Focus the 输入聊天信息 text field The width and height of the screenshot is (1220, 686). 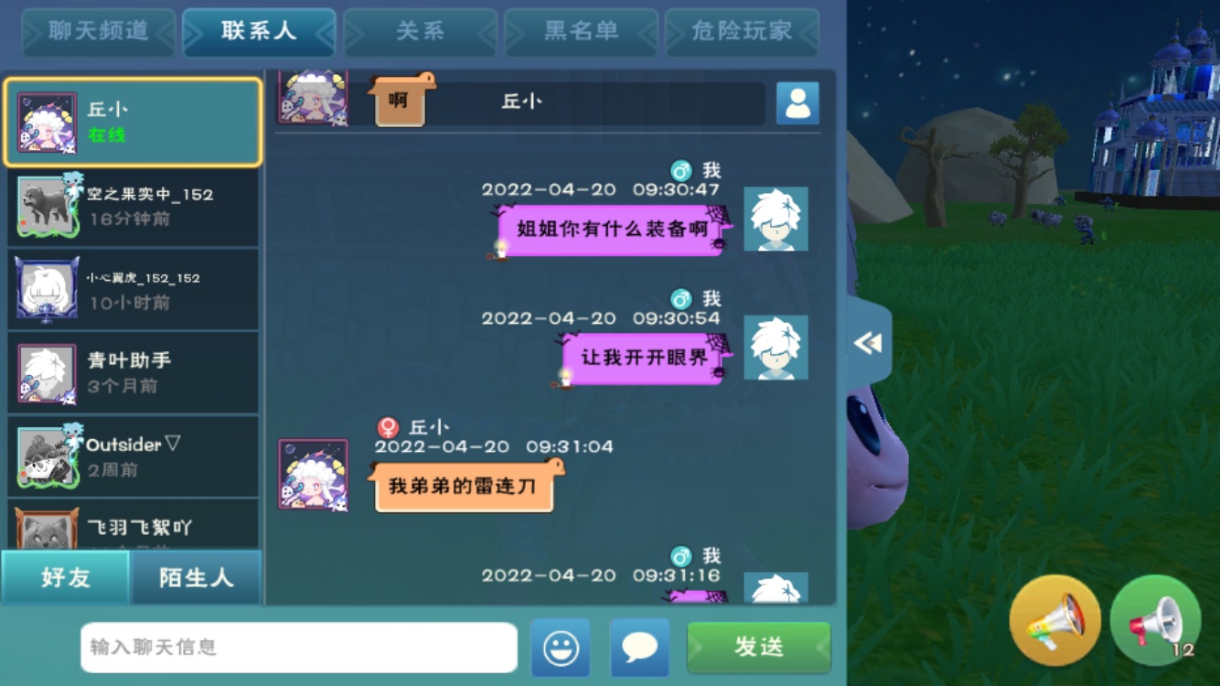click(x=299, y=648)
